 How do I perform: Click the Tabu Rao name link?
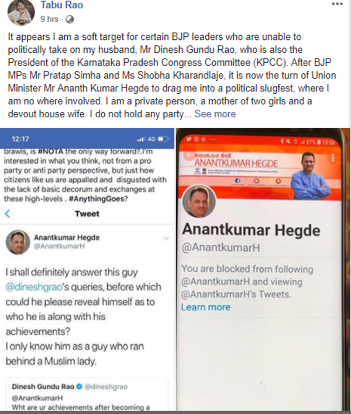click(62, 5)
